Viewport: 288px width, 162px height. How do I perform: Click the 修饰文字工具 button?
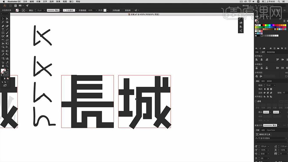[263, 134]
